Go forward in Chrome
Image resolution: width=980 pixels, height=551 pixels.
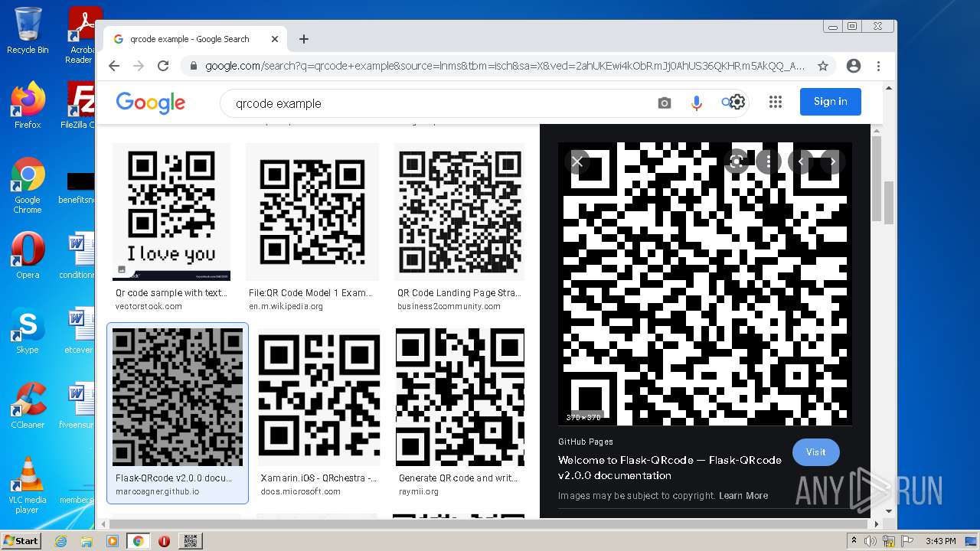[139, 66]
